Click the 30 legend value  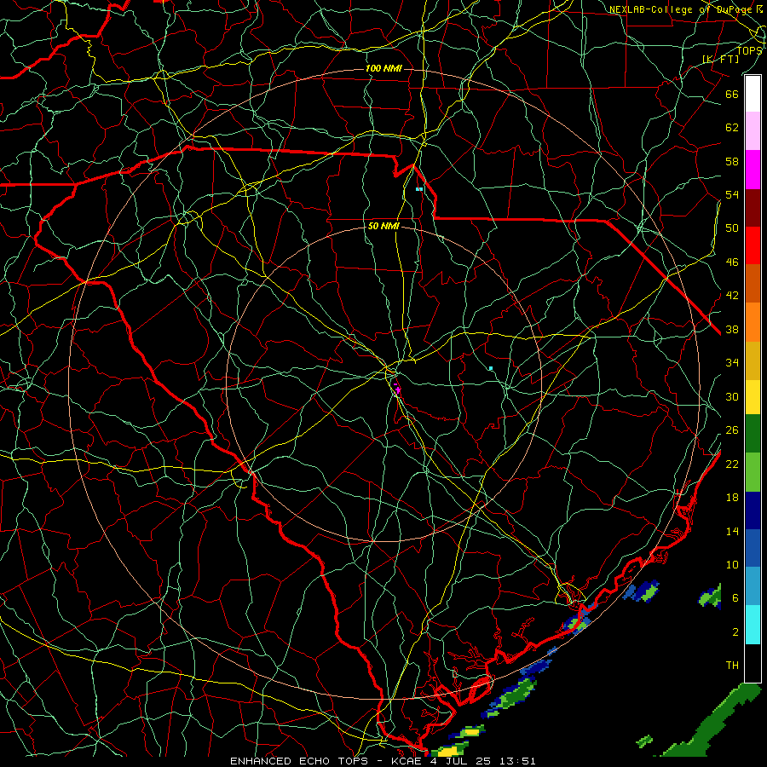[x=732, y=396]
